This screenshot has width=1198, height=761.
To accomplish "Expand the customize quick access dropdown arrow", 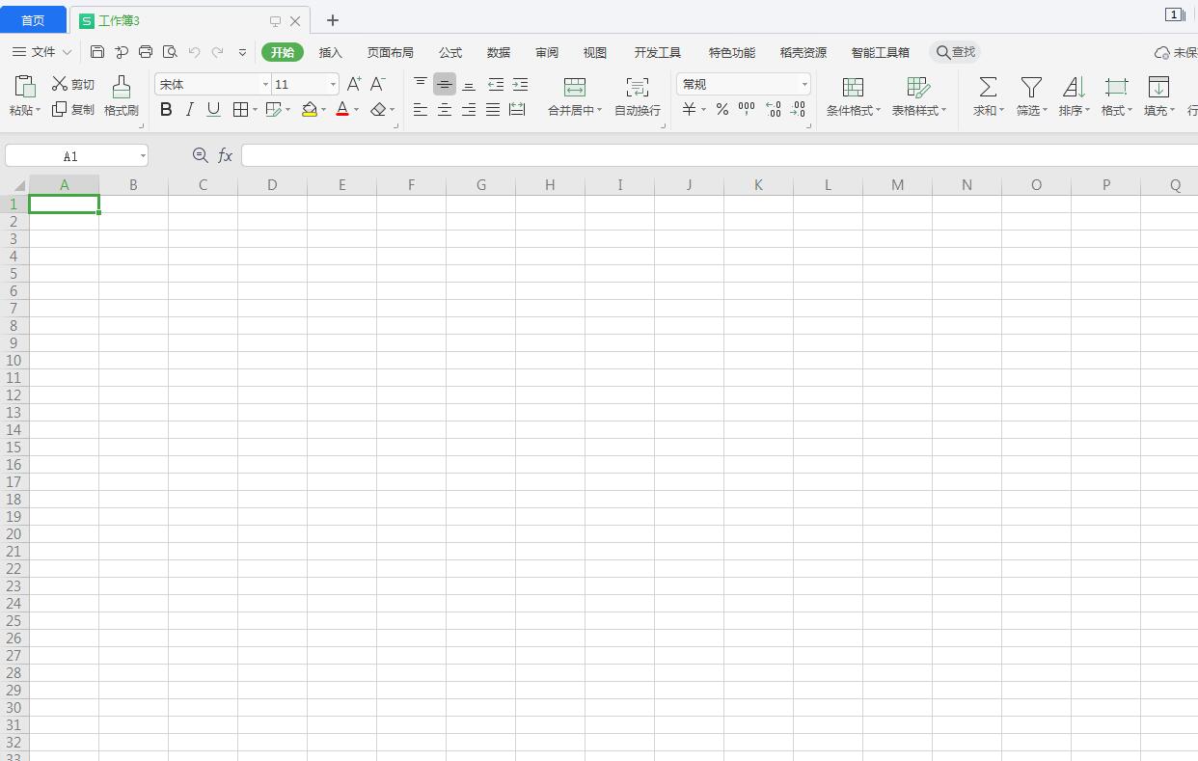I will pyautogui.click(x=242, y=52).
